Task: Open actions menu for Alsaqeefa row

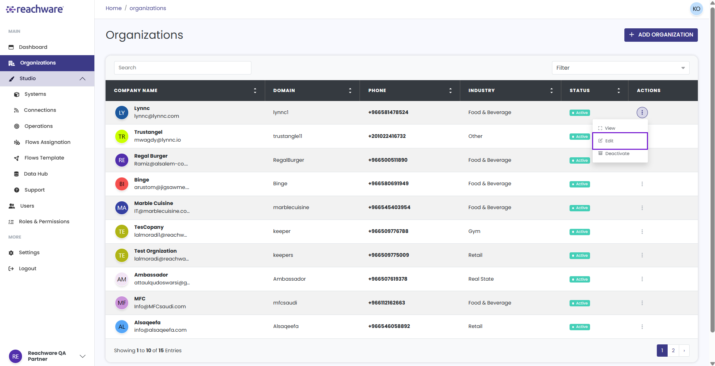Action: coord(642,327)
